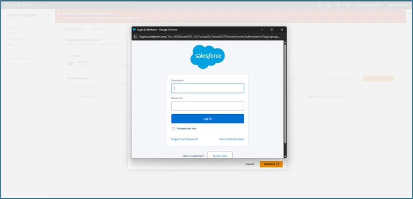Focus the Username input field
Viewport: 413px width, 199px height.
(x=208, y=88)
